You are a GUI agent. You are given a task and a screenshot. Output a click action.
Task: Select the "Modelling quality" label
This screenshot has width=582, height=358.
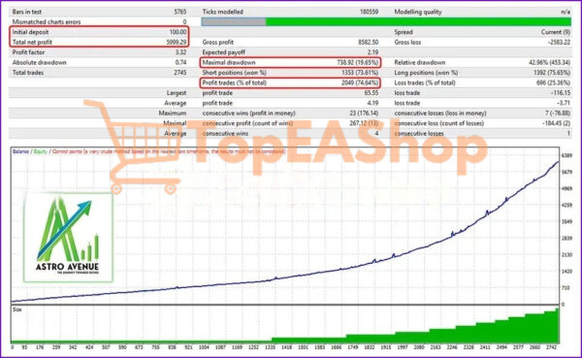click(x=418, y=12)
